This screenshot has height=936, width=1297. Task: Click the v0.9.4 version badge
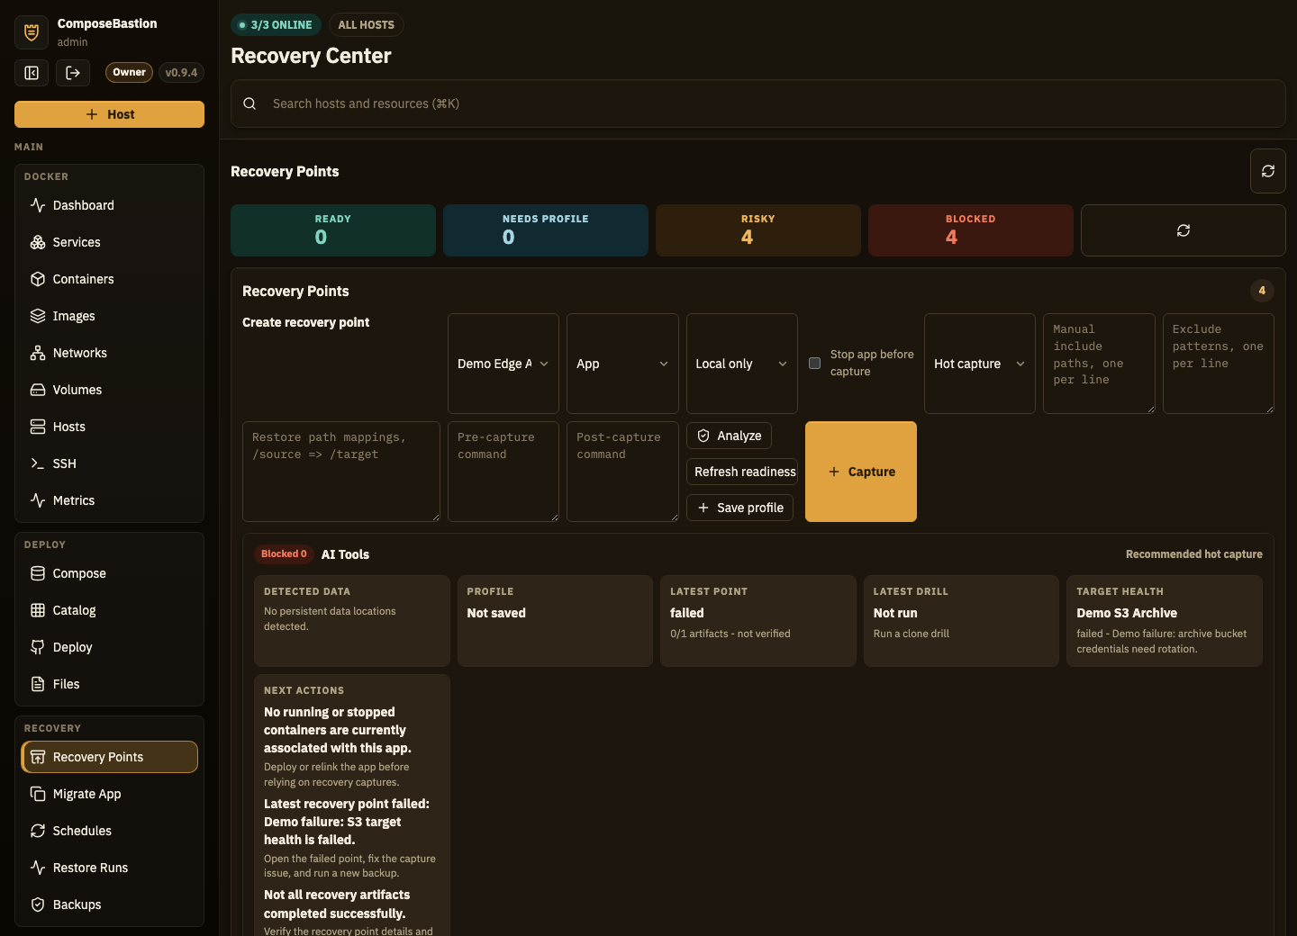click(181, 72)
